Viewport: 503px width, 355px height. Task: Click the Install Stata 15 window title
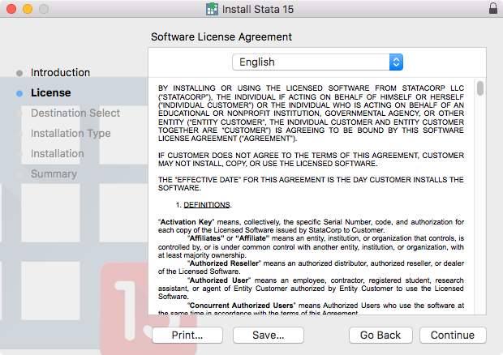pos(258,9)
